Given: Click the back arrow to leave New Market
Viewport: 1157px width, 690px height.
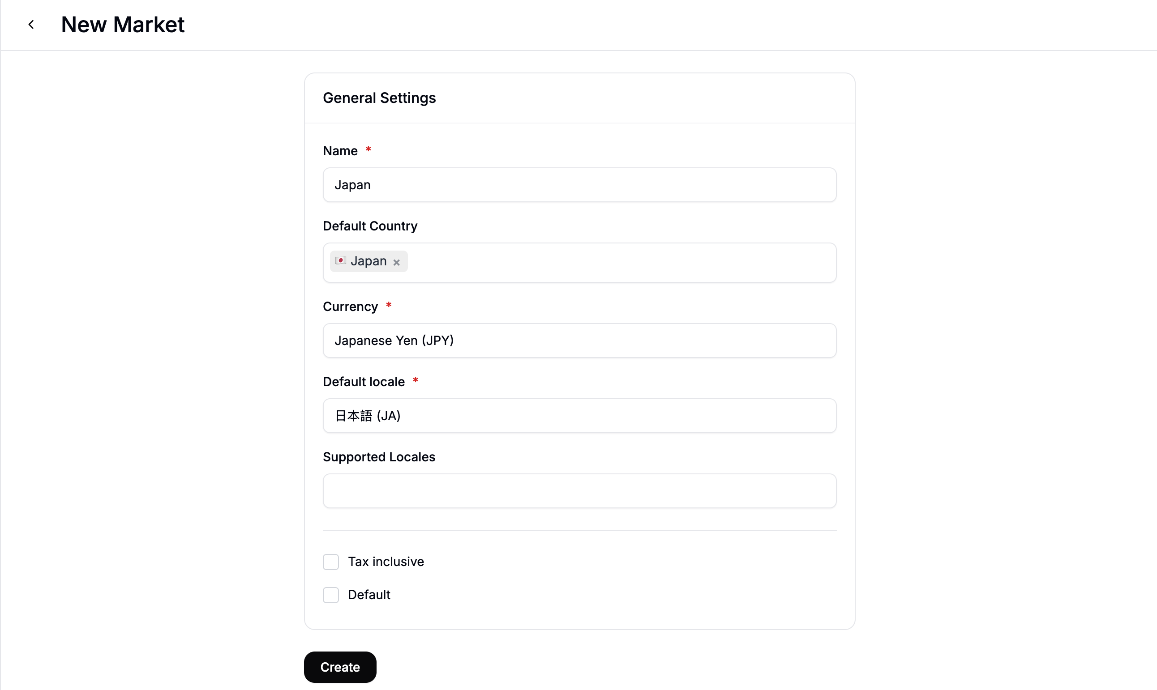Looking at the screenshot, I should tap(31, 24).
